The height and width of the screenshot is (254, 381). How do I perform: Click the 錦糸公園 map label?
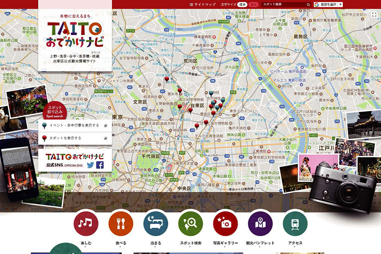pos(234,135)
